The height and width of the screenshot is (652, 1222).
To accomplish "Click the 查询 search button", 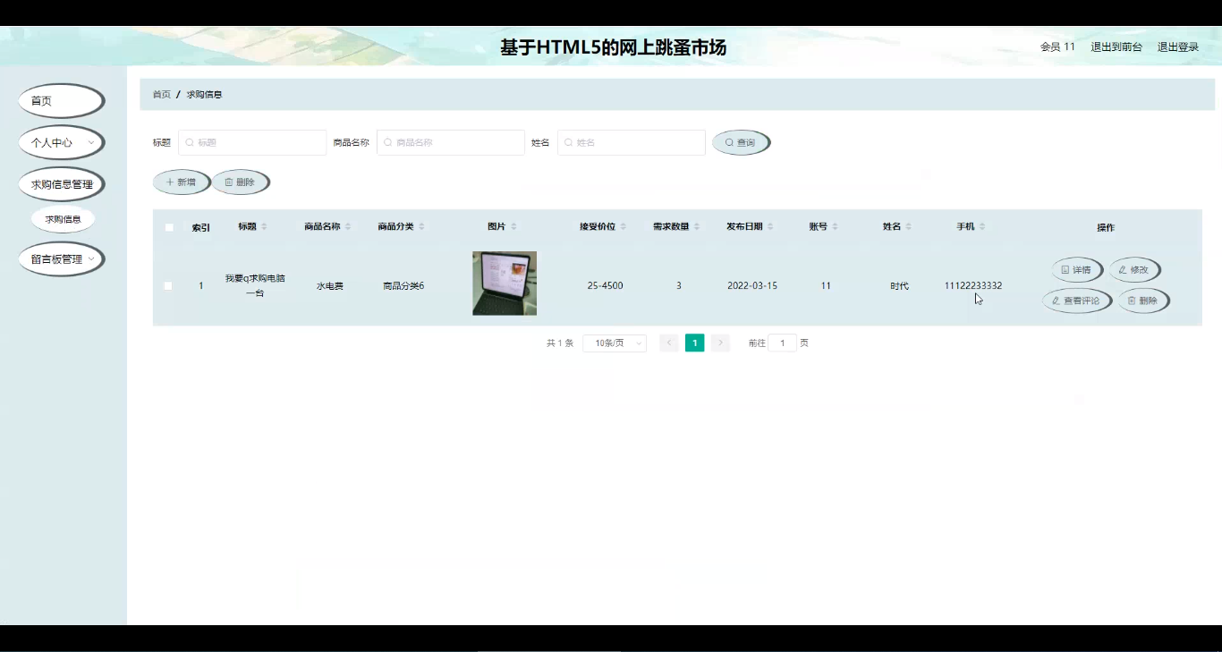I will click(741, 142).
